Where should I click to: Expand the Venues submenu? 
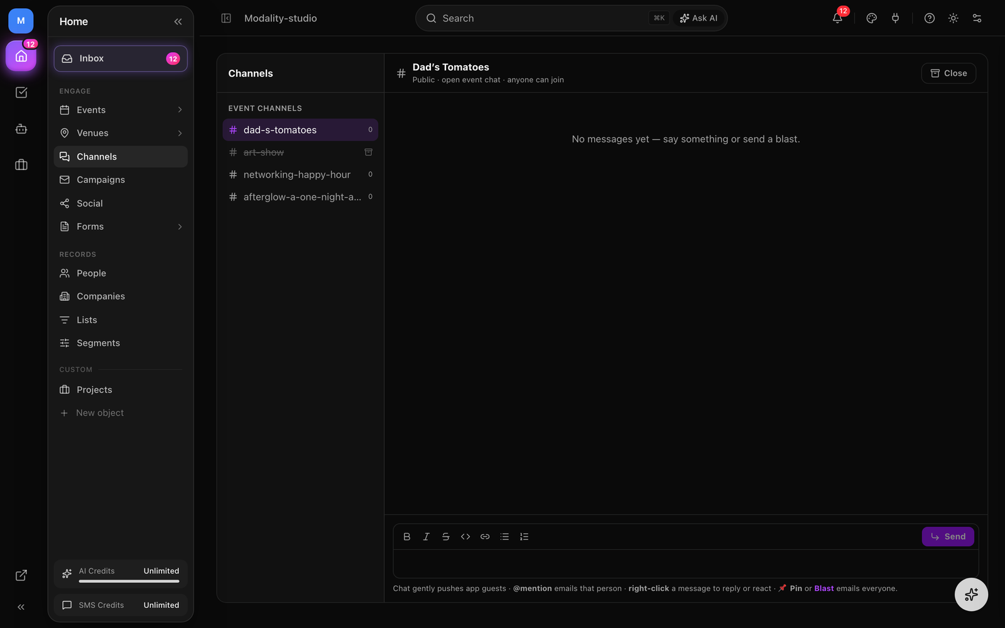[x=180, y=133]
